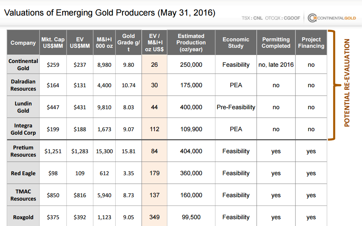The image size is (362, 226).
Task: Click the 'no, late 2016' permitting cell
Action: pyautogui.click(x=276, y=65)
